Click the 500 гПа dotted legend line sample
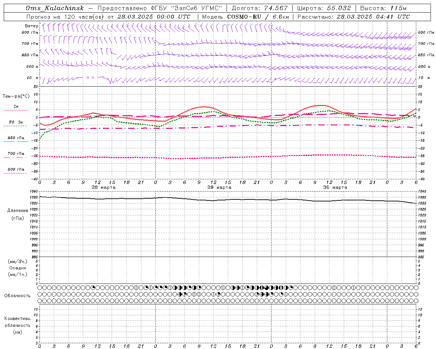The height and width of the screenshot is (349, 436). (x=15, y=173)
